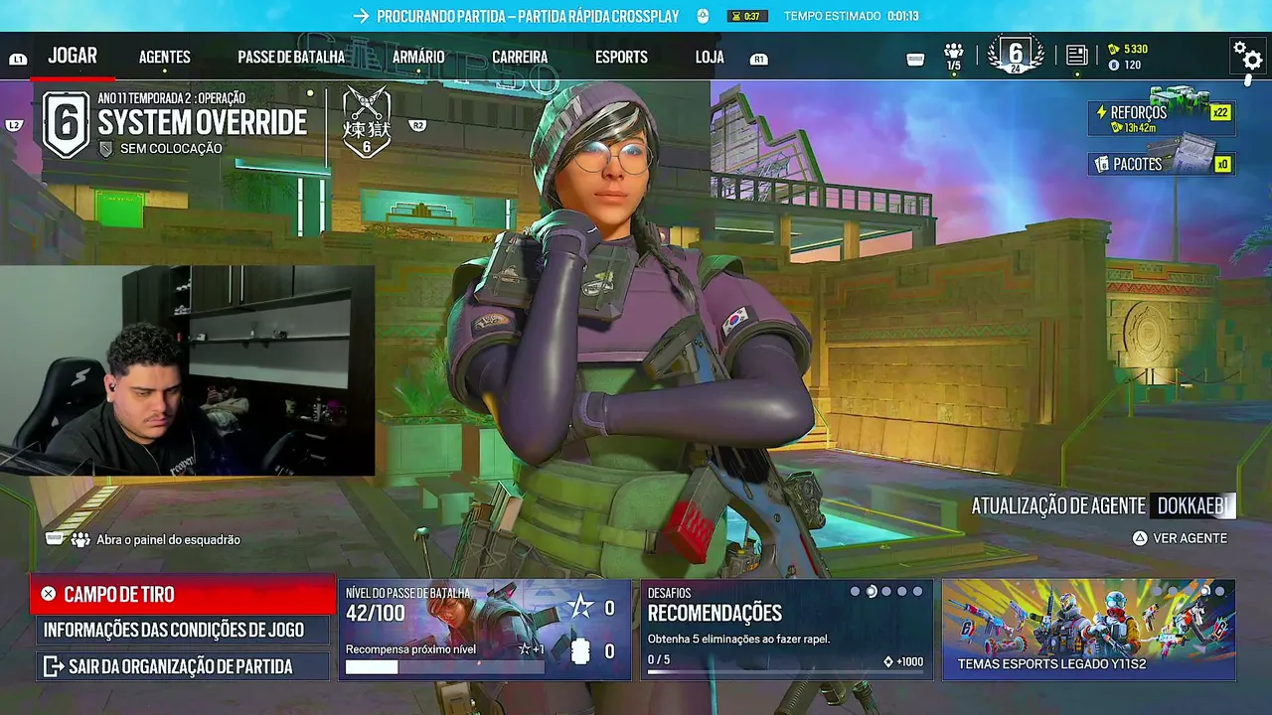Click the L1 bumper prompt icon
This screenshot has height=715, width=1272.
pyautogui.click(x=17, y=60)
